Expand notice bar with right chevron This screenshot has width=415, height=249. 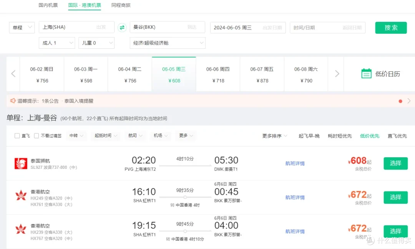pos(409,101)
